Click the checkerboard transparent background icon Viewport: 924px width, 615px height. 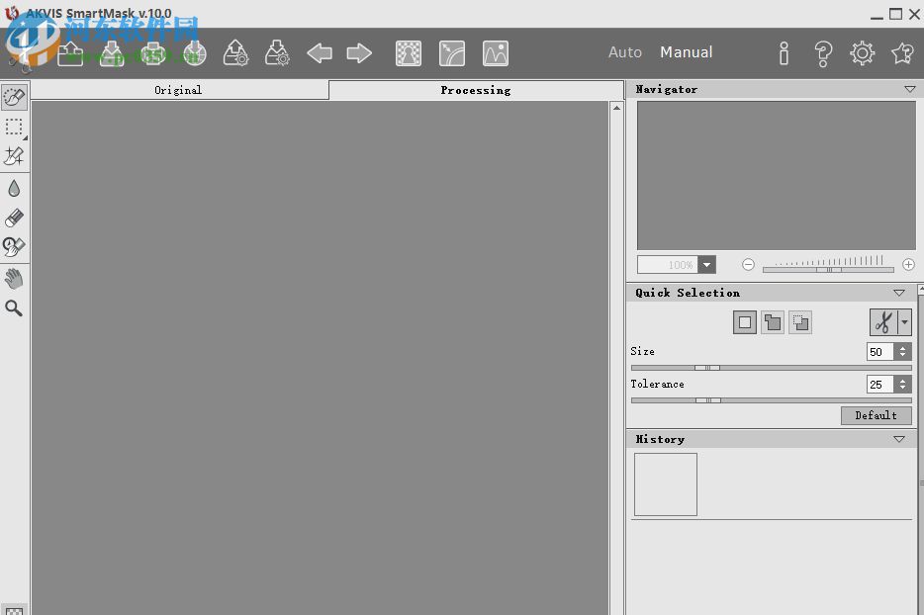point(409,53)
